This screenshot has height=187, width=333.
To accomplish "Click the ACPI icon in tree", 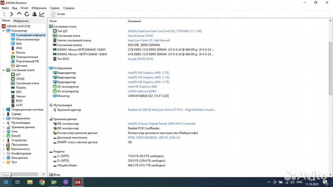I will (x=13, y=105).
